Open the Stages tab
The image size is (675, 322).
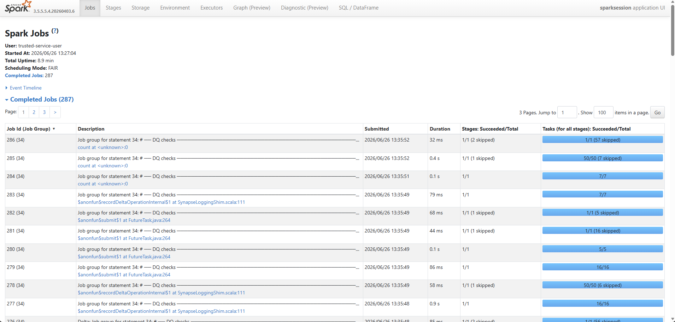(x=113, y=8)
